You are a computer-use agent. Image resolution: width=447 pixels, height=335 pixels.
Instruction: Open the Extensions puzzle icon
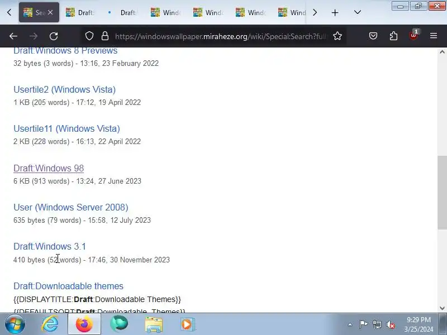point(393,36)
